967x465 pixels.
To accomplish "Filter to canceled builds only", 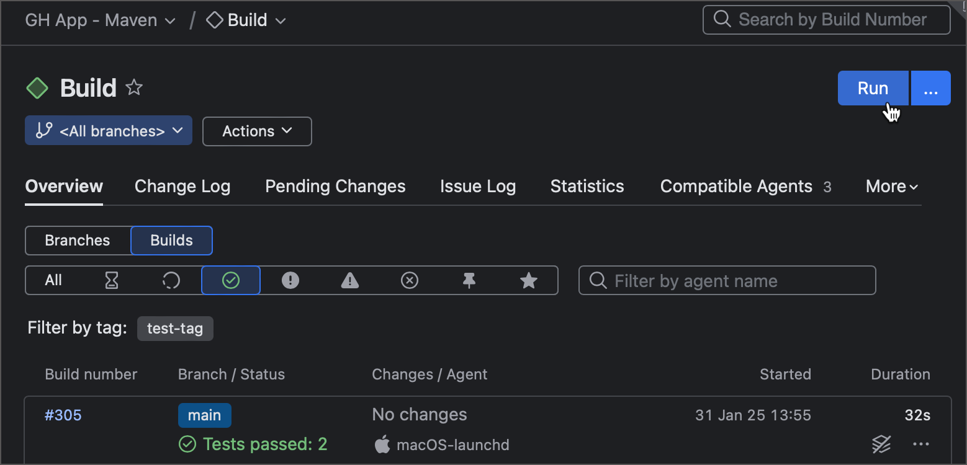I will [409, 280].
